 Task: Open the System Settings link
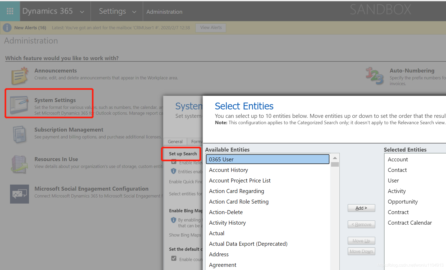point(55,100)
